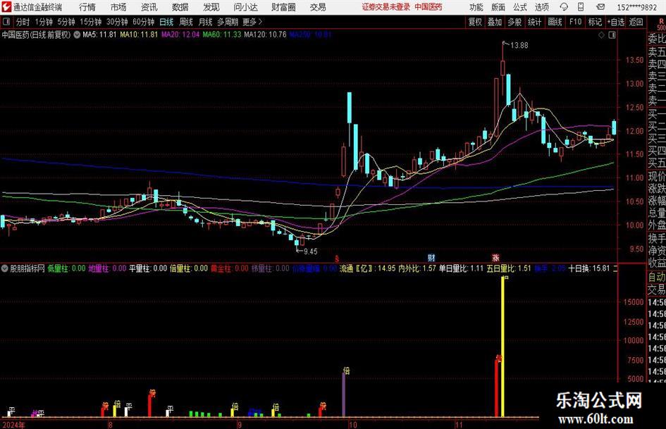Open the 公式 menu

click(520, 7)
